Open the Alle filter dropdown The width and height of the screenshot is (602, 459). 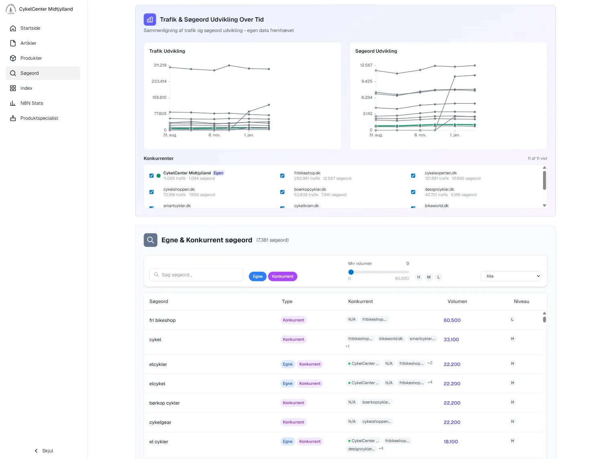pyautogui.click(x=511, y=276)
